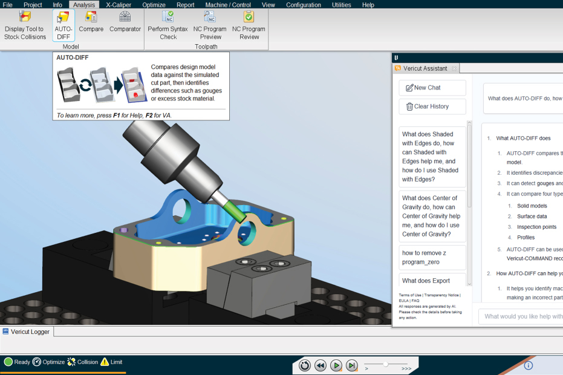Step the simulation forward one block
This screenshot has width=563, height=375.
point(352,366)
